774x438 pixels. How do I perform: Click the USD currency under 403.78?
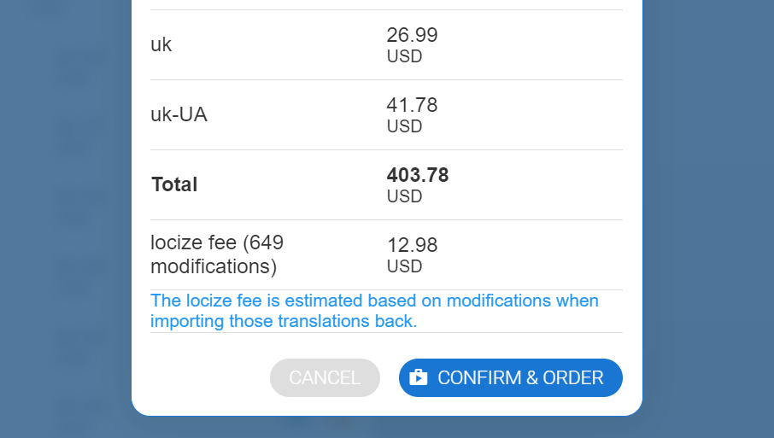404,196
